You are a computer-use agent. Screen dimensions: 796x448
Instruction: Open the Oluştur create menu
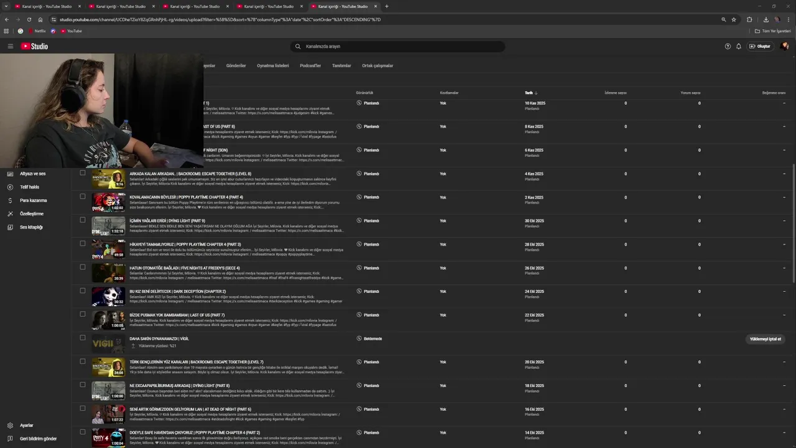point(760,46)
